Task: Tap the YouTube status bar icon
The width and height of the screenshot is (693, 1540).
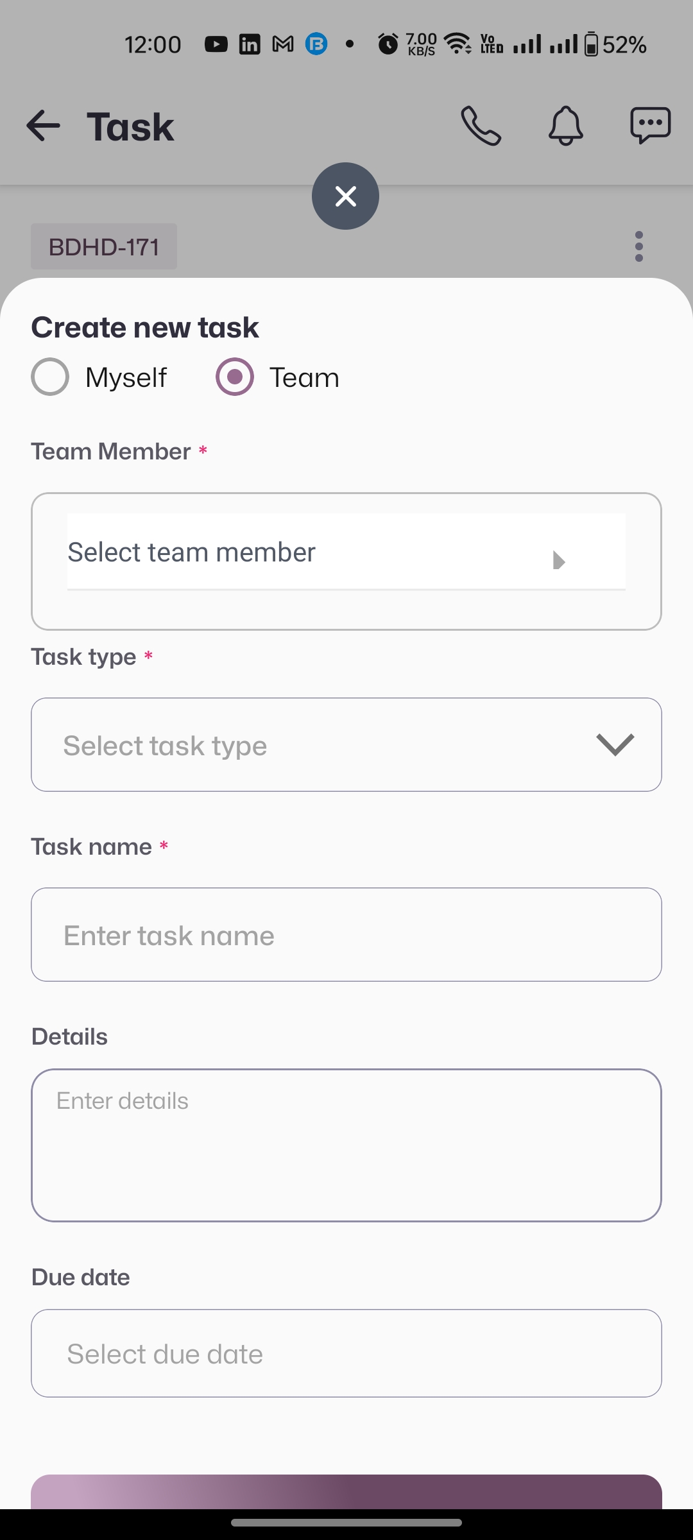Action: pyautogui.click(x=216, y=44)
